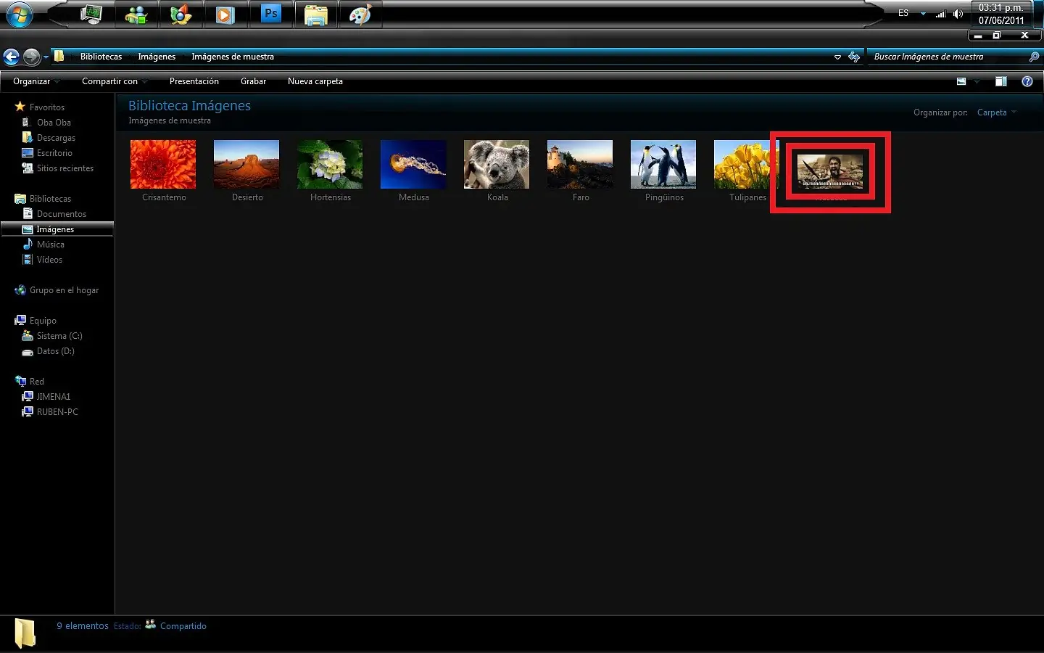Launch Paint from the taskbar
Image resolution: width=1044 pixels, height=653 pixels.
click(x=360, y=14)
